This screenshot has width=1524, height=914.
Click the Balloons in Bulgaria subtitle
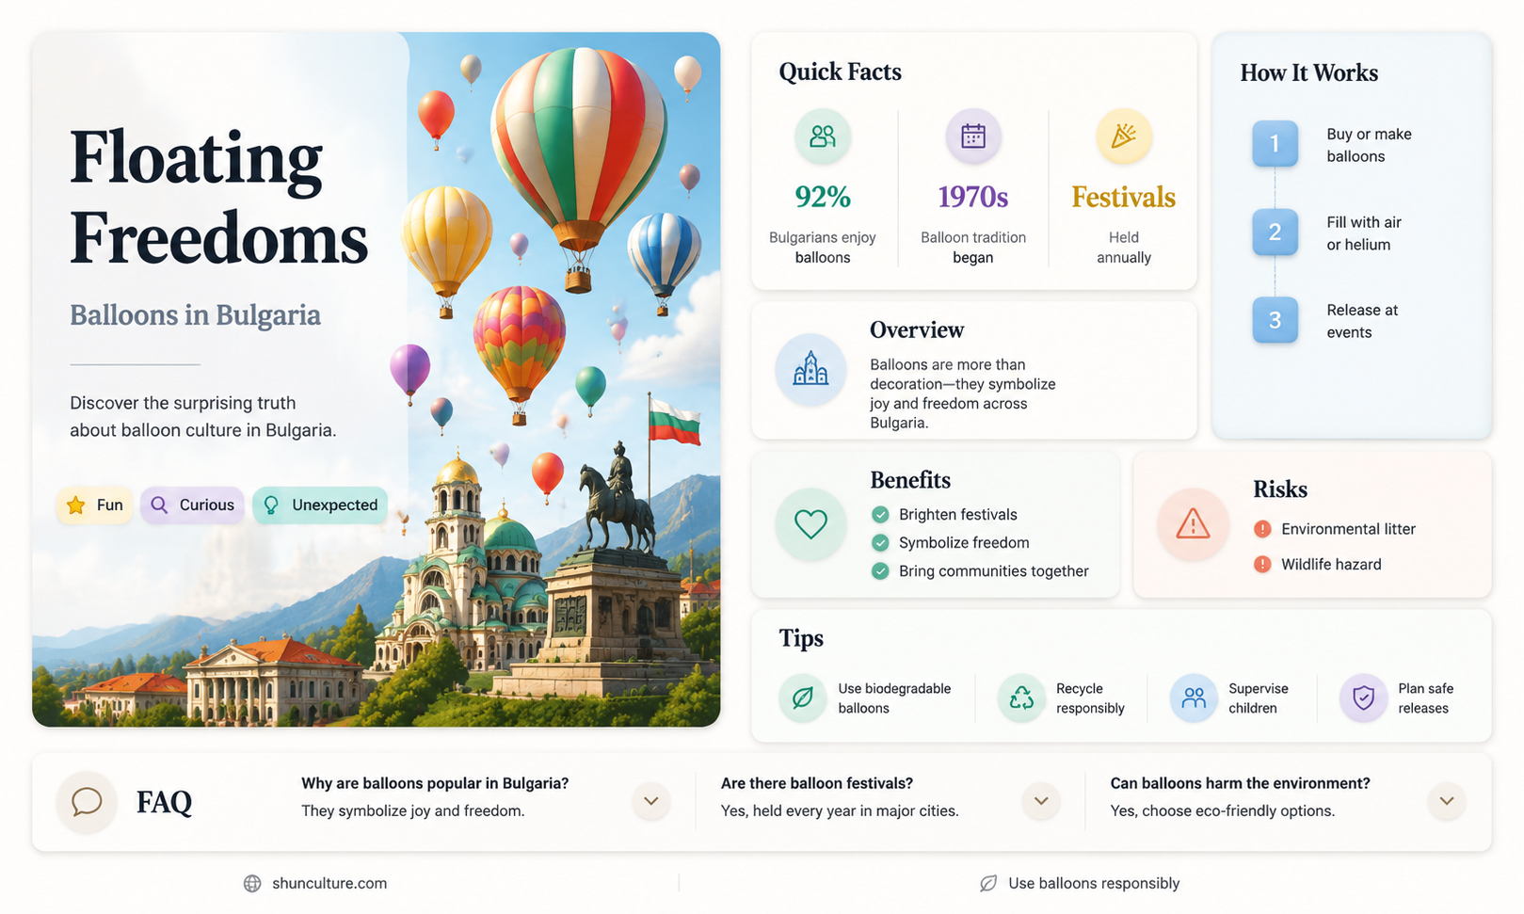point(195,315)
